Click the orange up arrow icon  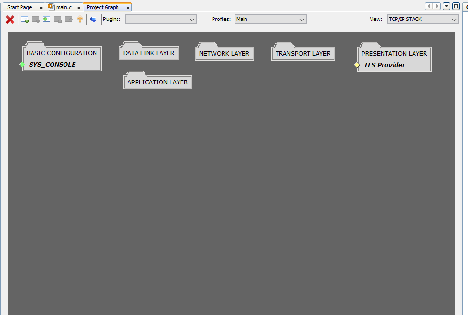coord(80,20)
